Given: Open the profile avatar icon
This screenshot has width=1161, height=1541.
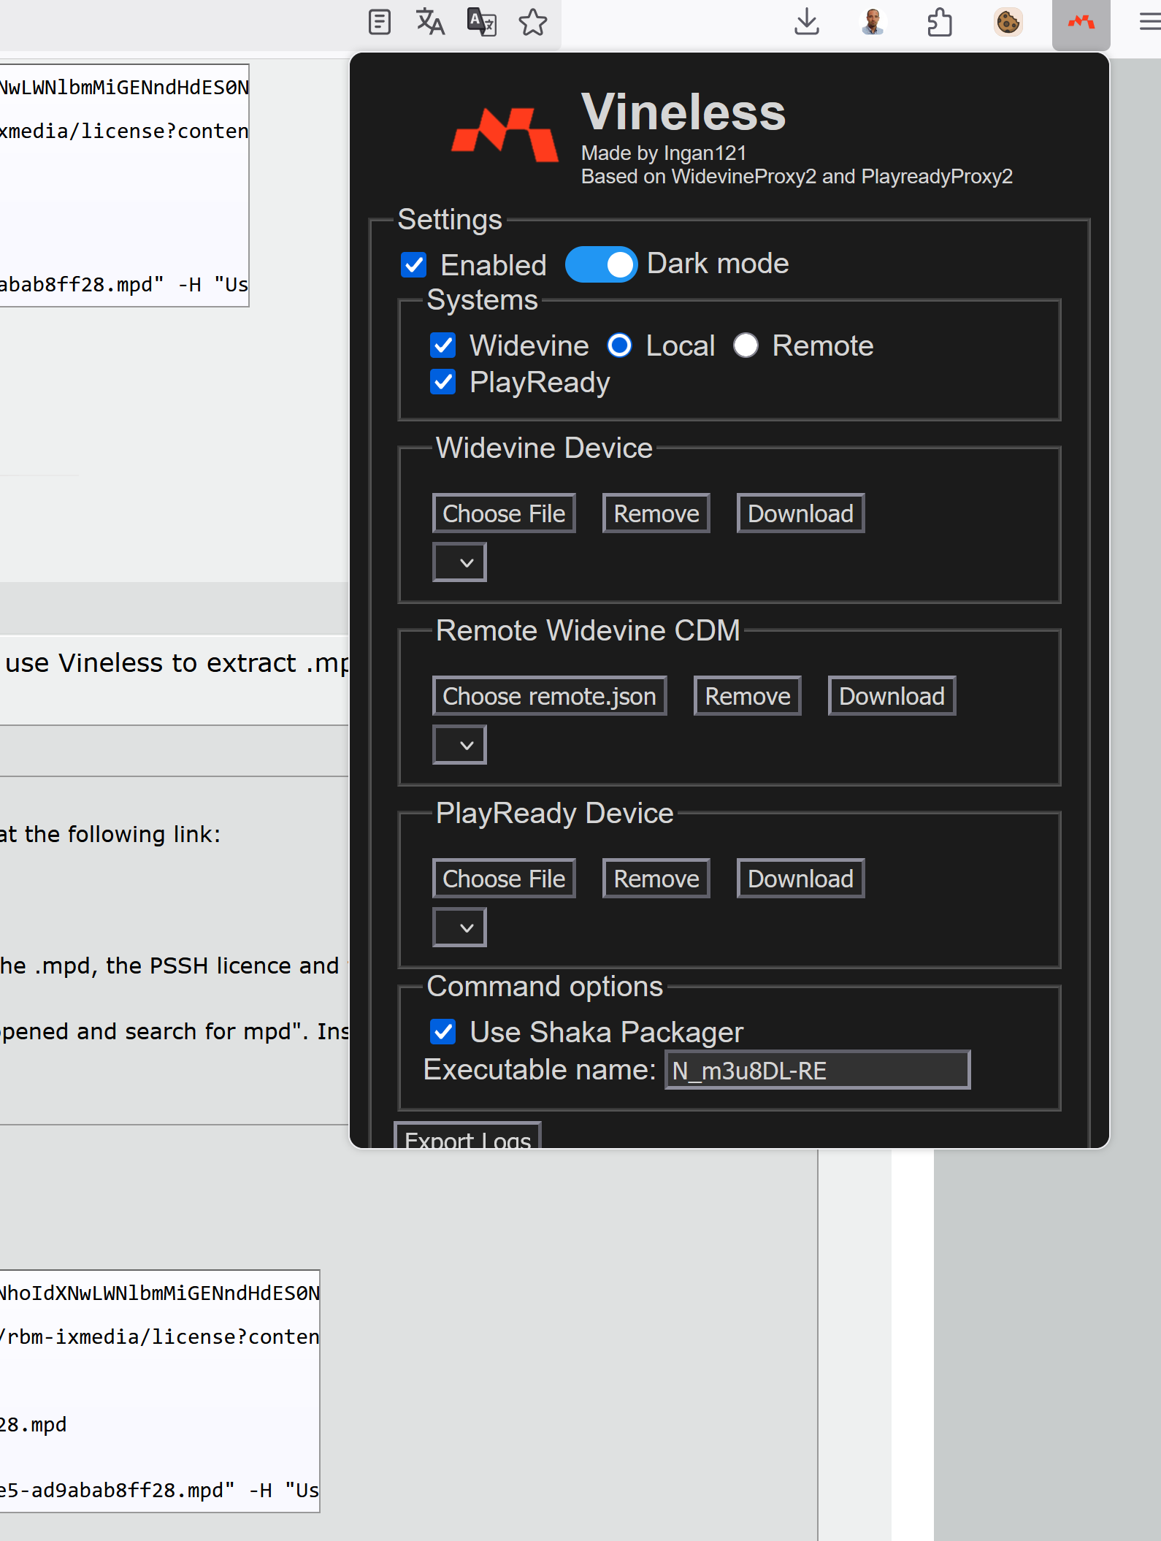Looking at the screenshot, I should 873,23.
